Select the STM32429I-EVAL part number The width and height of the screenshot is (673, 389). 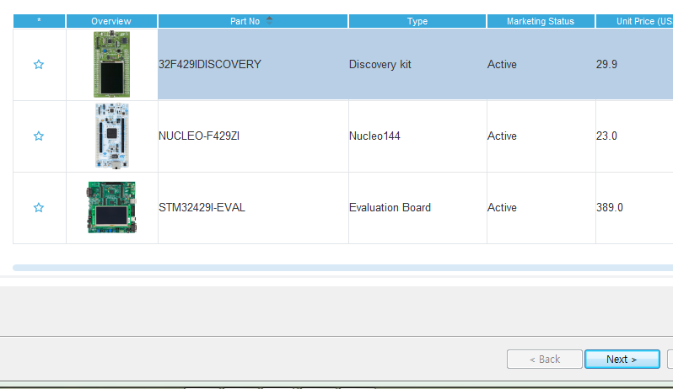click(x=202, y=207)
